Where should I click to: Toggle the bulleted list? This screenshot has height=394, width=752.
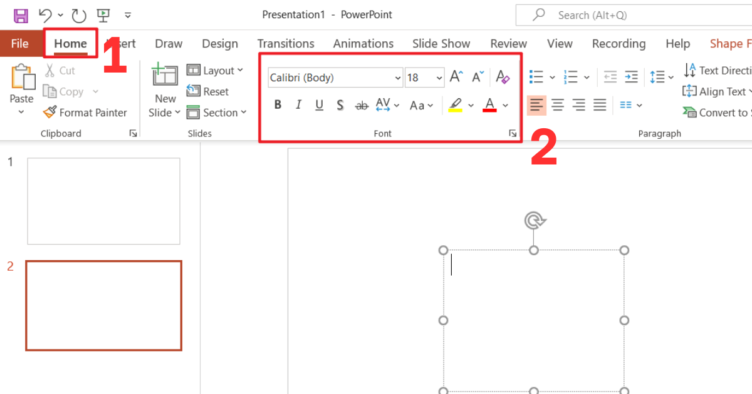point(536,76)
